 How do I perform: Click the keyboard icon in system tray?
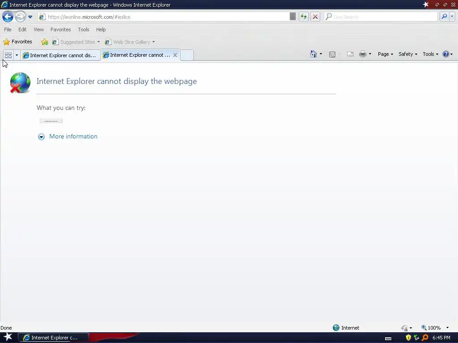coord(388,339)
